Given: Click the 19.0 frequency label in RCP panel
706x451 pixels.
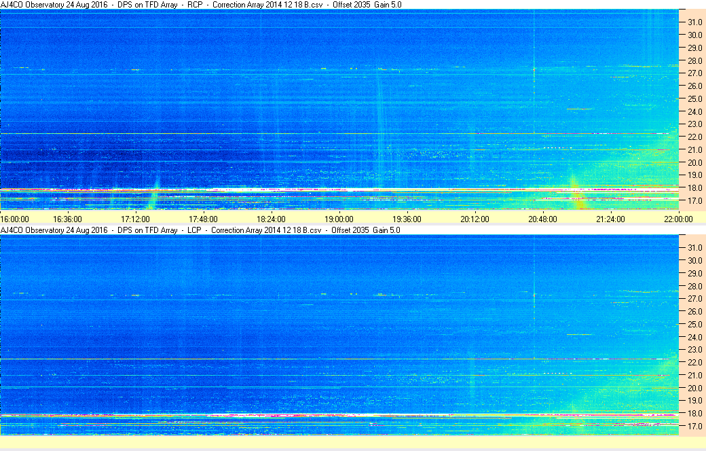Looking at the screenshot, I should click(x=694, y=175).
